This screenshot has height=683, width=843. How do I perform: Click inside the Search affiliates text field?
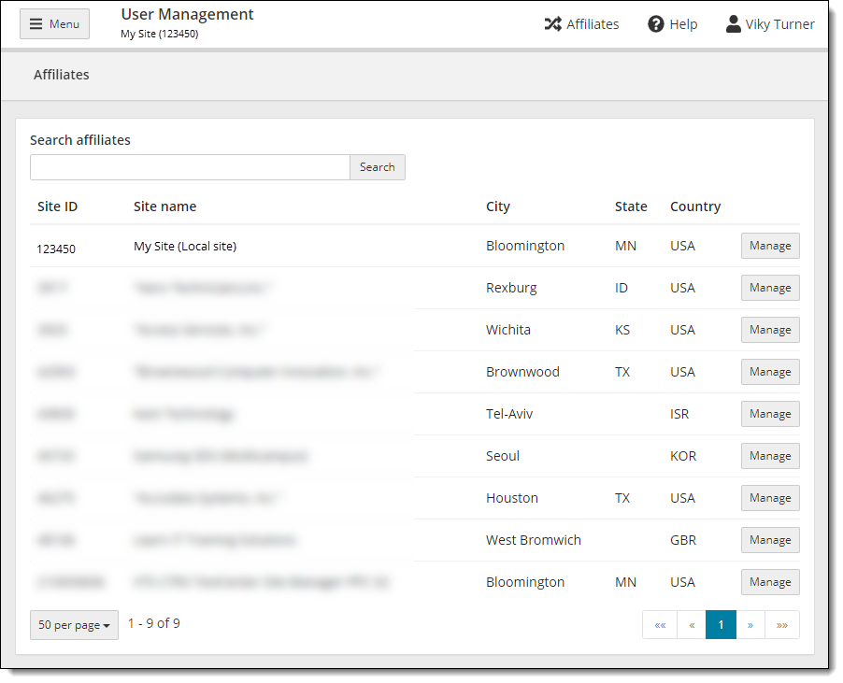pos(187,167)
